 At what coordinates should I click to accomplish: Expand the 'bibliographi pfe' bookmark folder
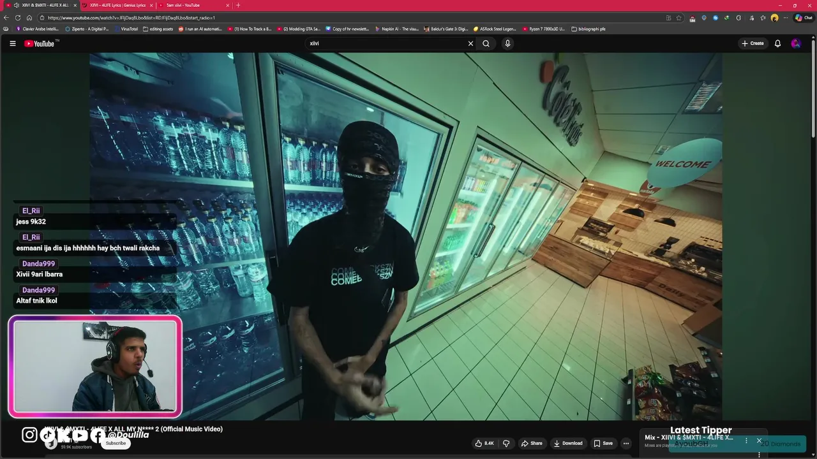click(x=588, y=29)
